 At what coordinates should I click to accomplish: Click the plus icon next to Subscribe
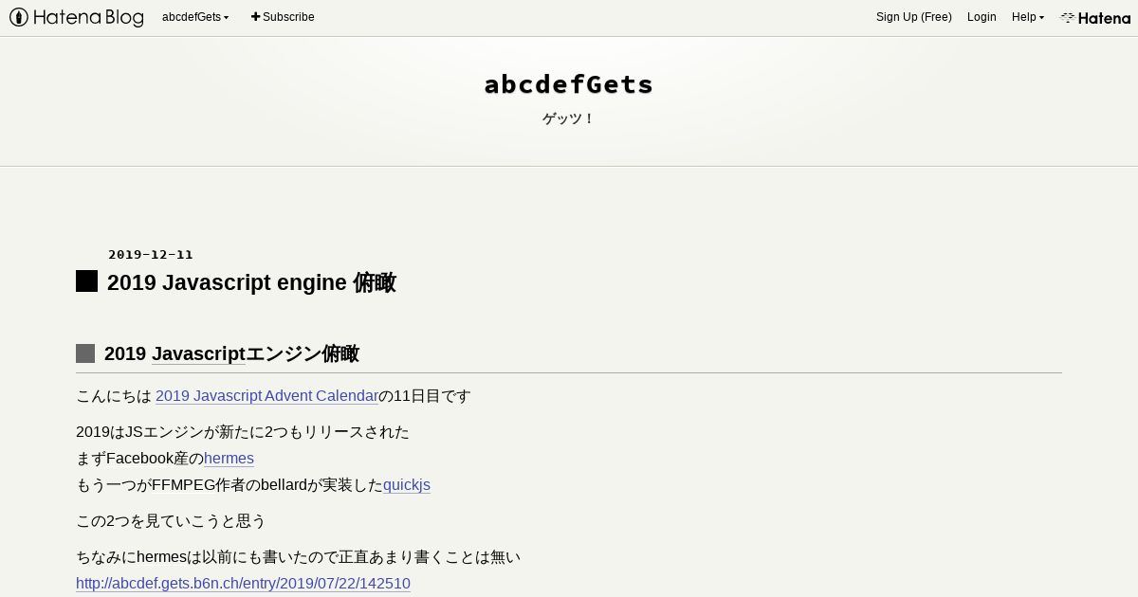(255, 17)
